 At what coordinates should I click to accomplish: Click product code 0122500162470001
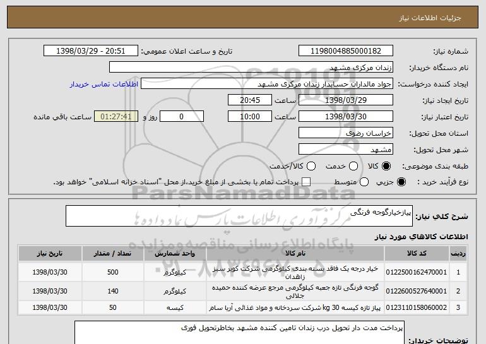[417, 273]
